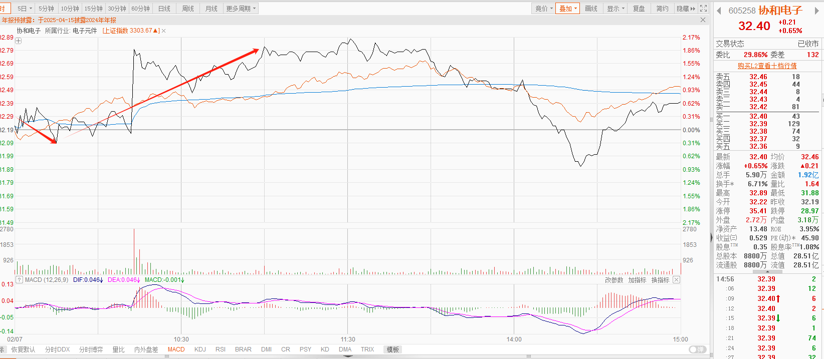Select the MACD indicator tab

(x=176, y=349)
